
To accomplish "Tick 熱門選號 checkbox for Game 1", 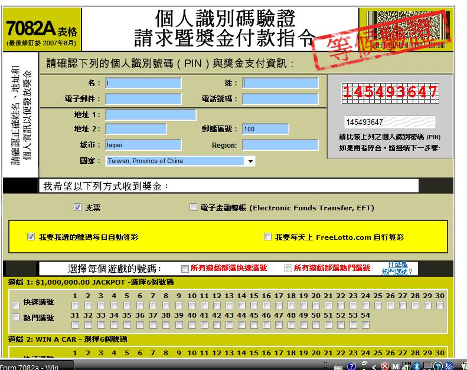I will (x=15, y=318).
